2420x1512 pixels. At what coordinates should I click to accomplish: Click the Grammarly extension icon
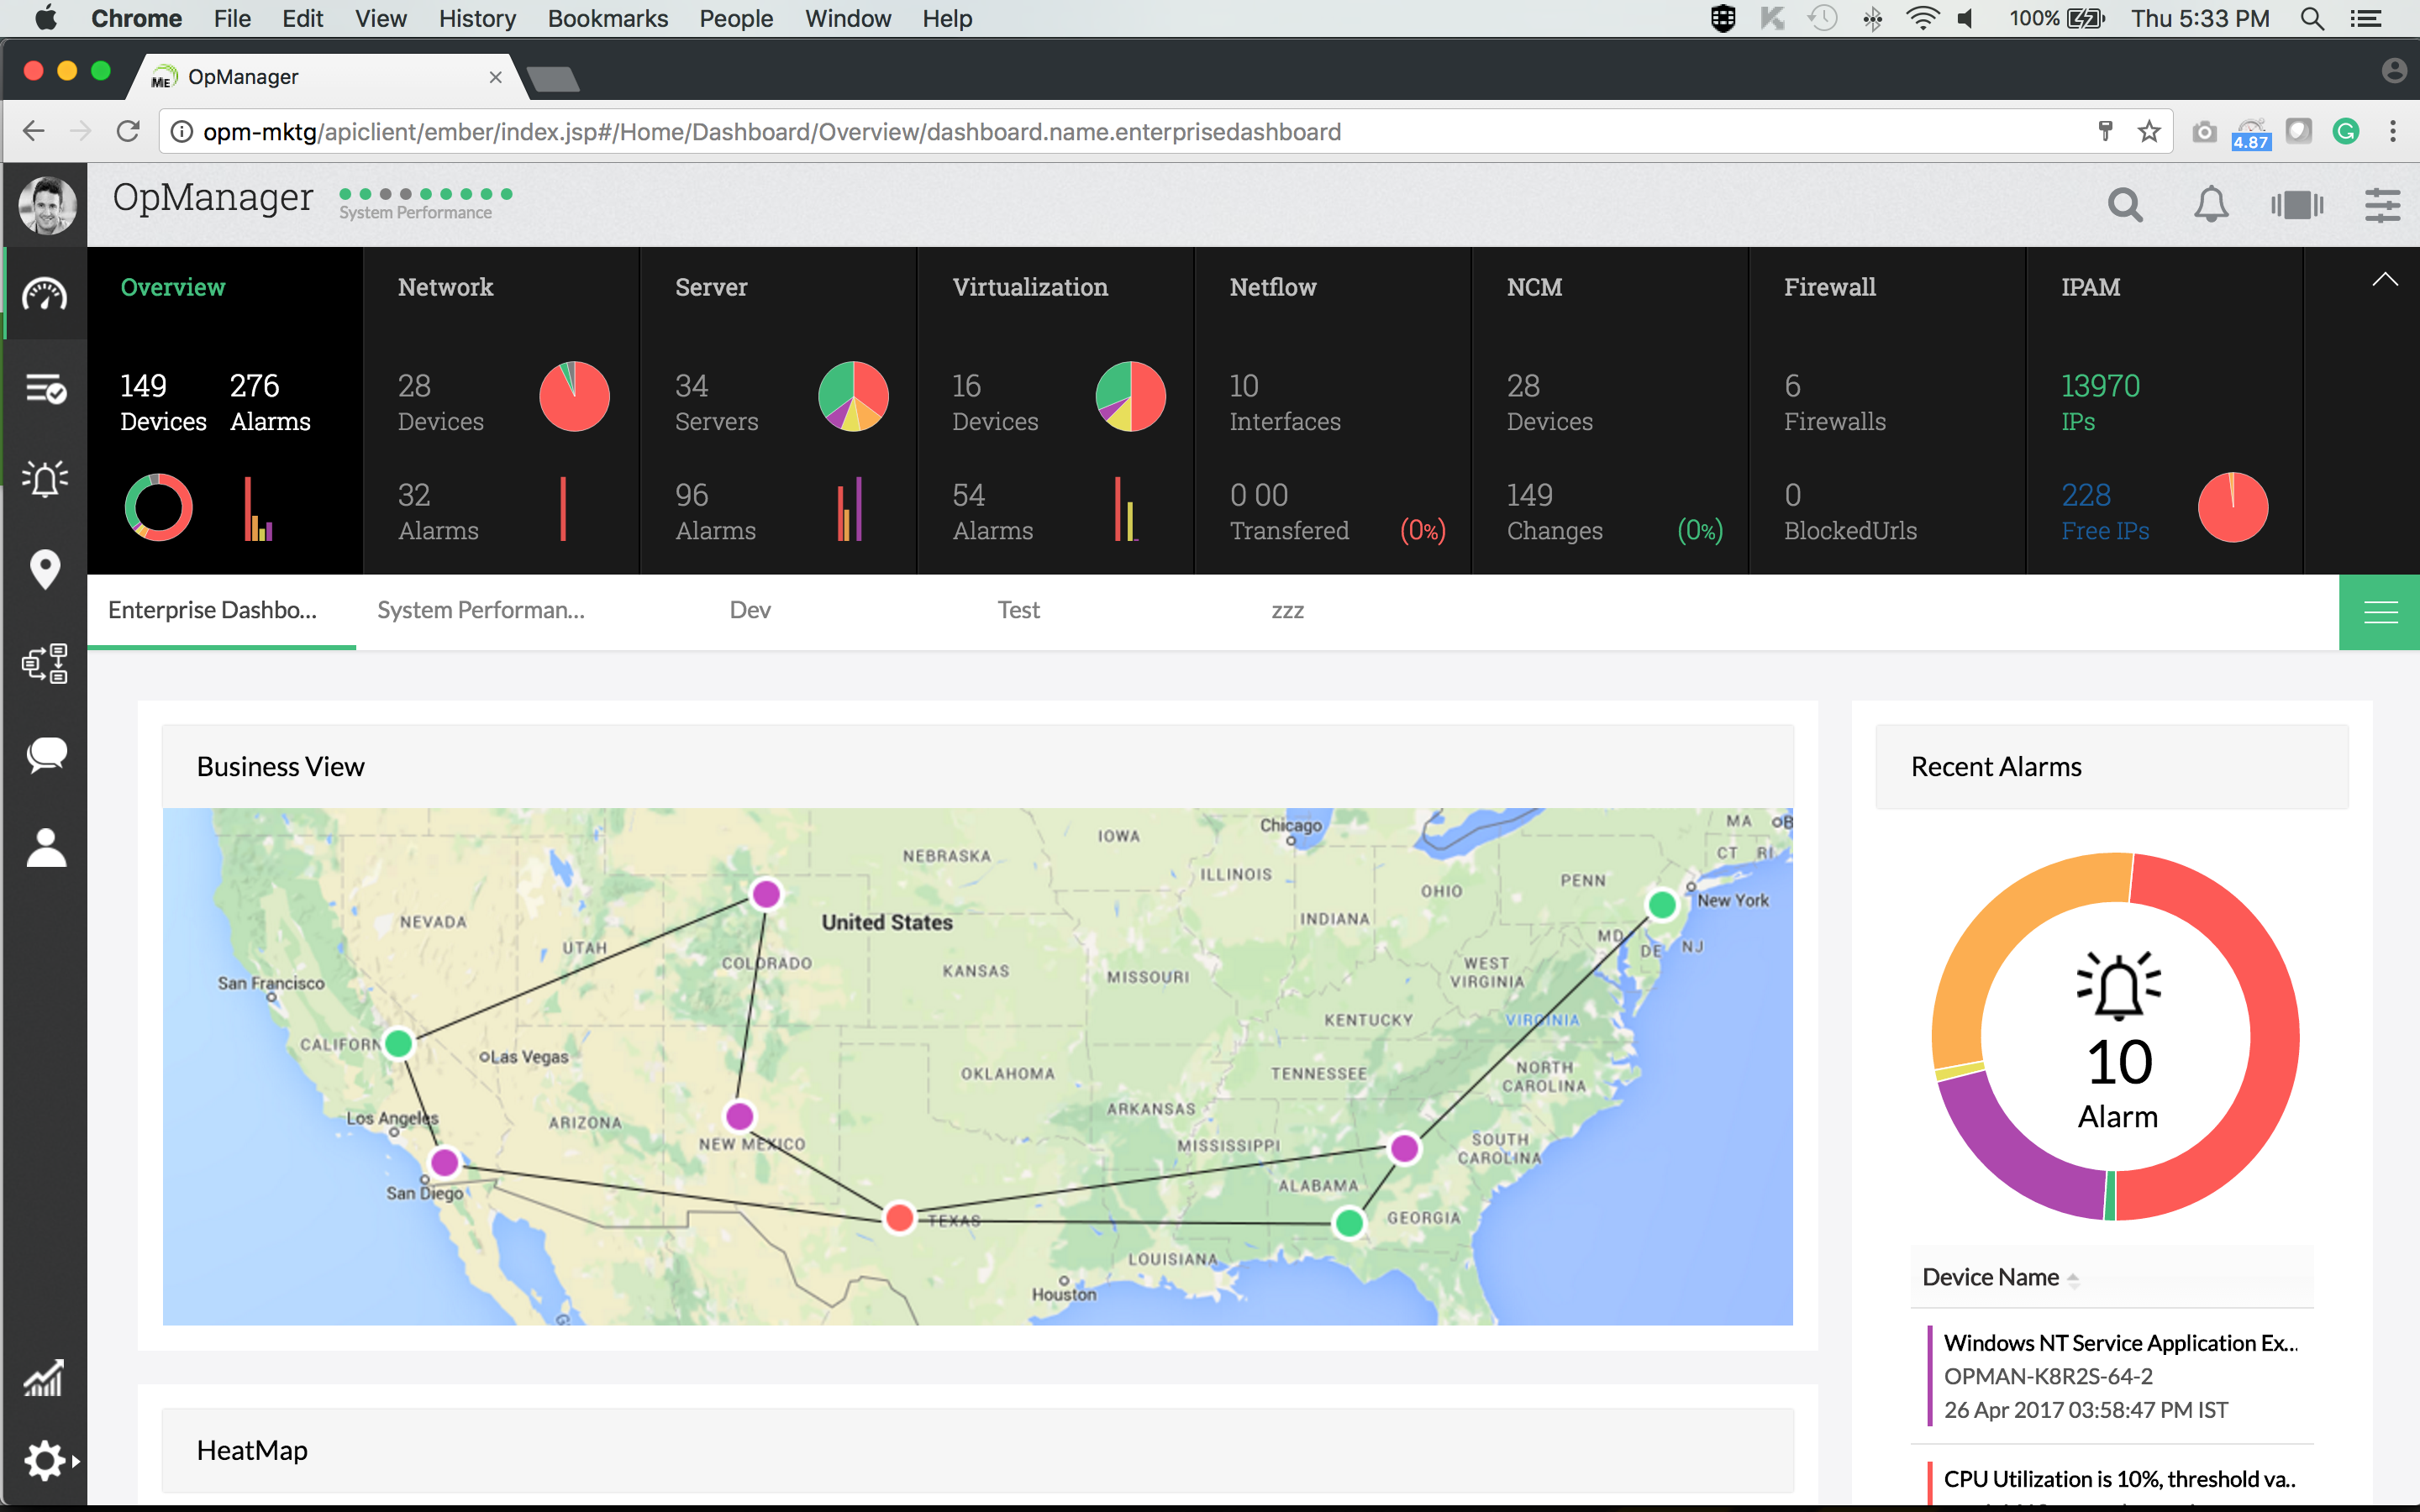(2345, 131)
